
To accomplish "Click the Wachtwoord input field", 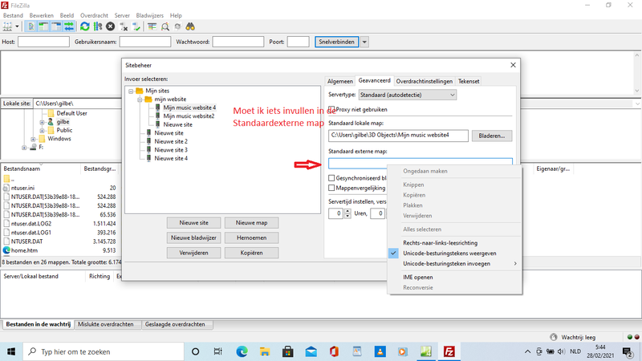I will [238, 42].
